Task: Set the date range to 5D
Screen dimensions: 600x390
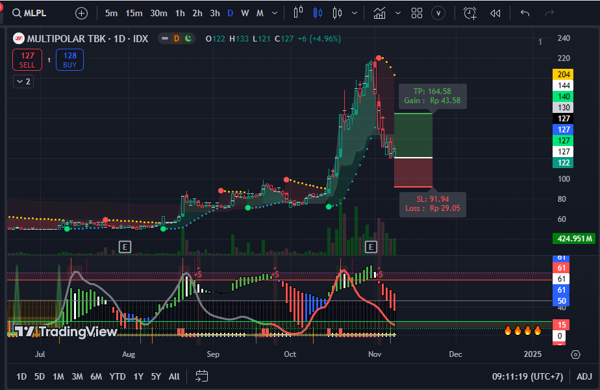Action: (40, 376)
